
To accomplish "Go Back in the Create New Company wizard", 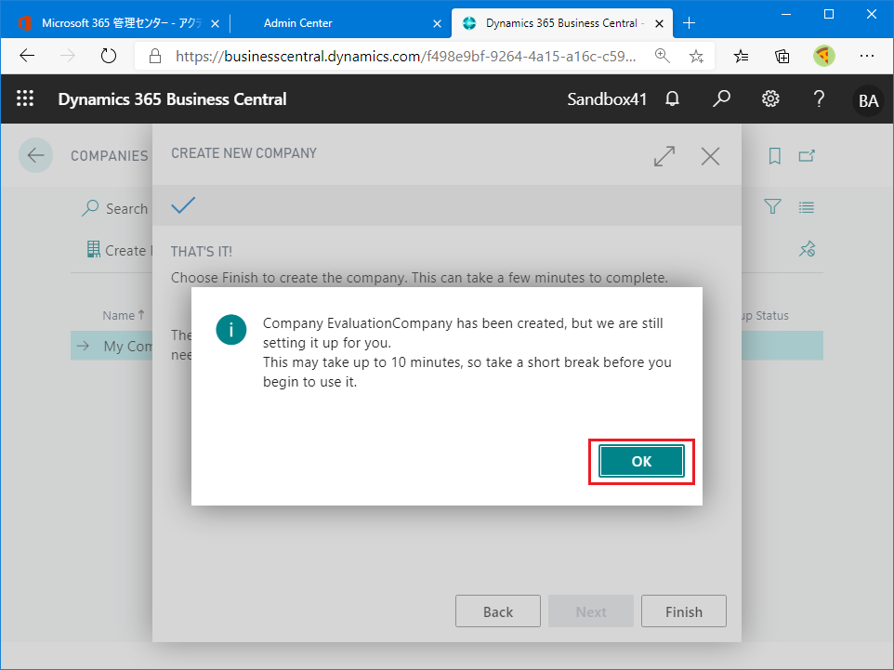I will 498,611.
